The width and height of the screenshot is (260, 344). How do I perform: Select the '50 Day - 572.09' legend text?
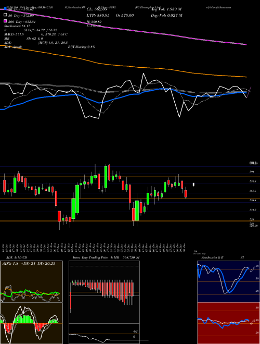pyautogui.click(x=21, y=16)
